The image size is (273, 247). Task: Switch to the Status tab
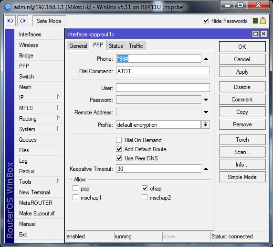pos(116,46)
